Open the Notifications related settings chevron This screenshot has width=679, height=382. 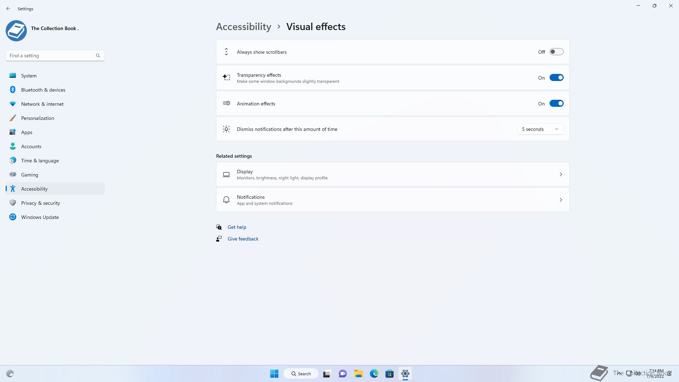point(561,200)
